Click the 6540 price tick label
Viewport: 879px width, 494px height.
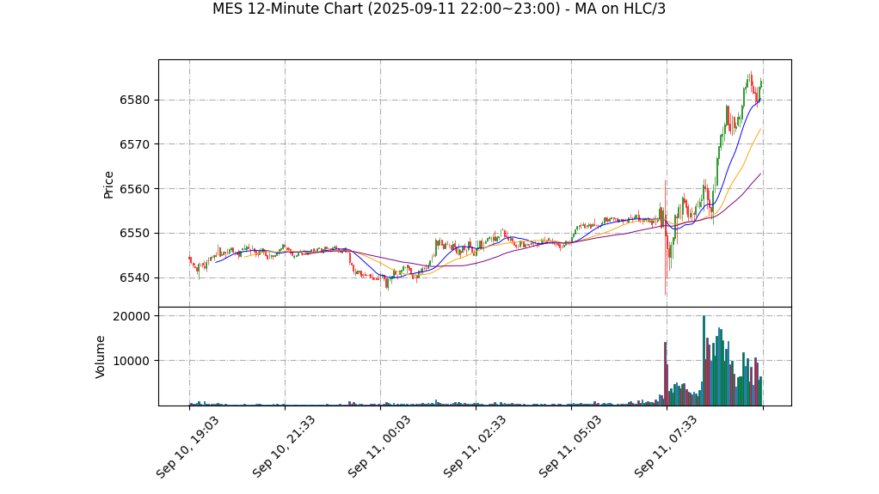point(135,277)
